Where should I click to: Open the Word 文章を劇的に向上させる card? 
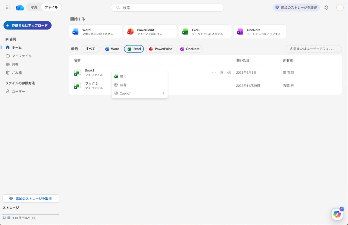[x=95, y=32]
